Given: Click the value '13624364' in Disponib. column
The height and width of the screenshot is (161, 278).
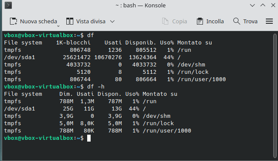Looking at the screenshot, I should [143, 57].
